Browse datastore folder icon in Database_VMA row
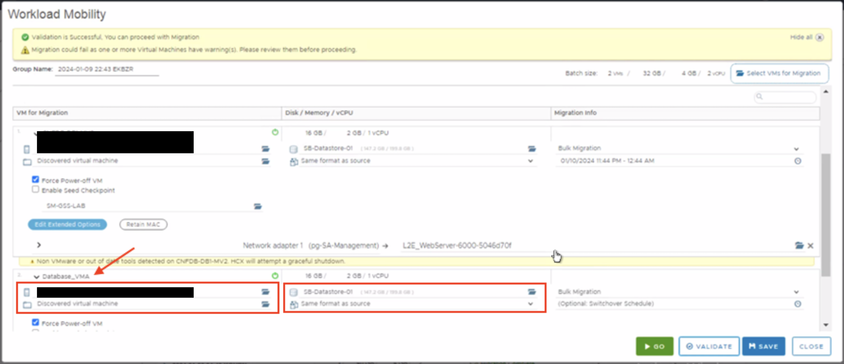 click(x=532, y=292)
